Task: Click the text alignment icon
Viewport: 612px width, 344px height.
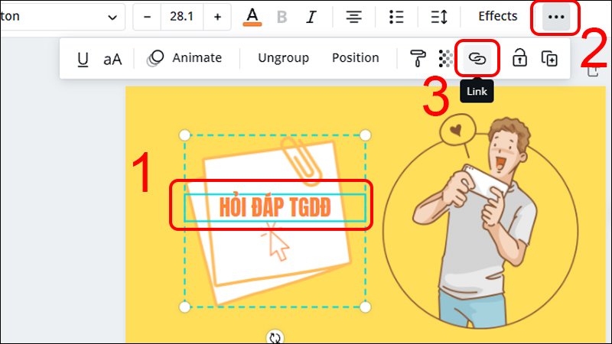Action: point(353,17)
